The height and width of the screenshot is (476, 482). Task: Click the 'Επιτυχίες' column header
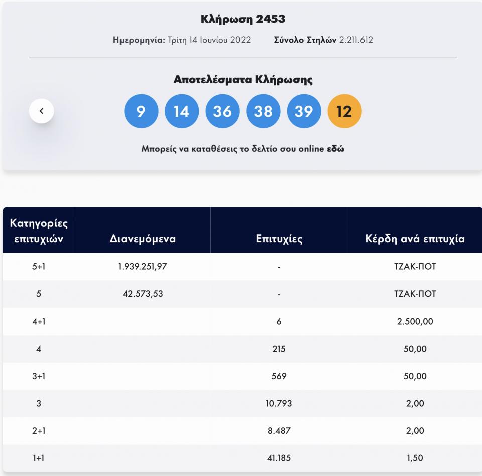(279, 239)
